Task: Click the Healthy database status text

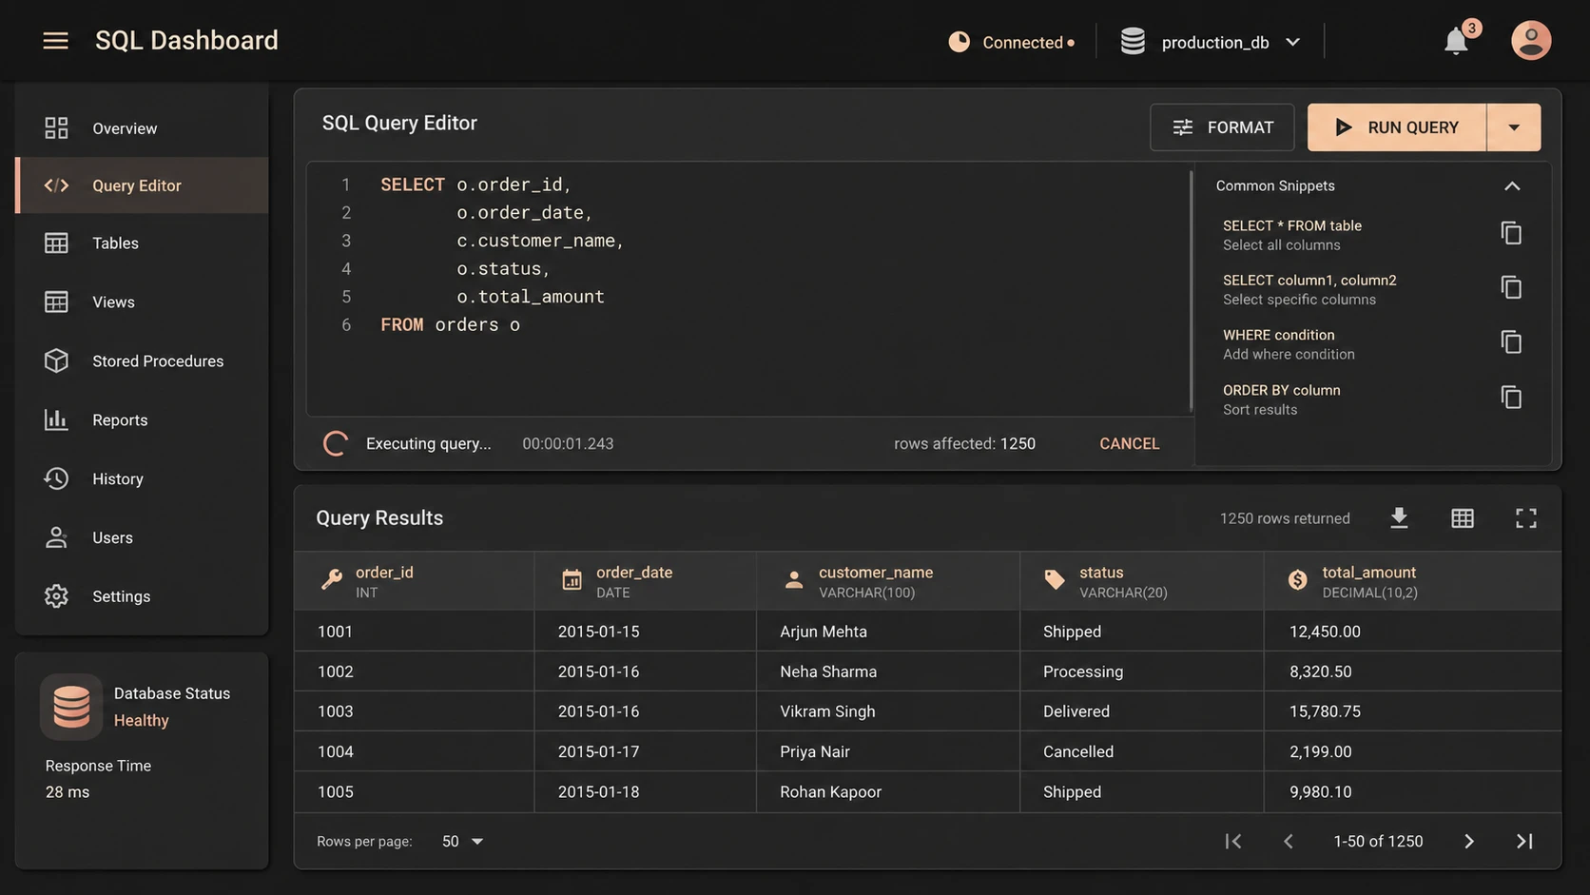Action: [141, 720]
